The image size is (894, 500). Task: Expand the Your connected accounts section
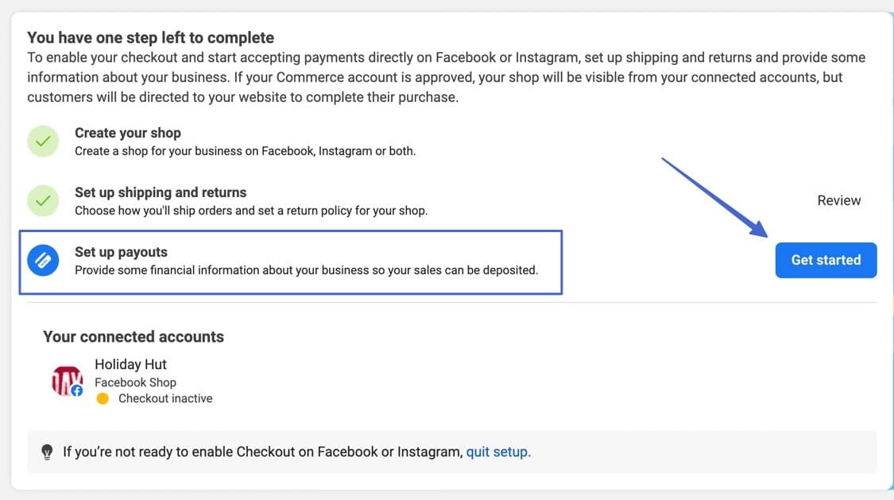click(x=133, y=336)
